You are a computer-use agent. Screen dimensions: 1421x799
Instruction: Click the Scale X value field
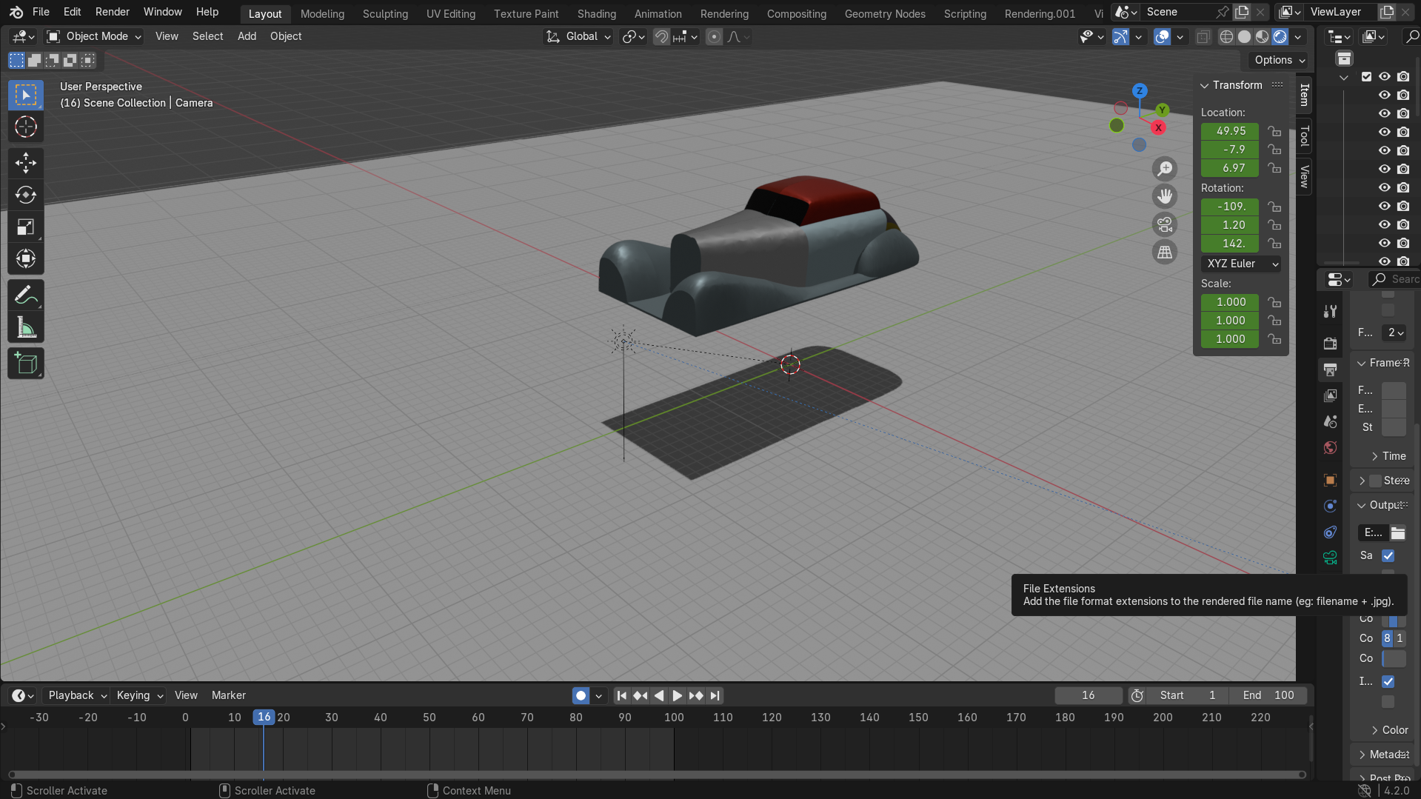pos(1230,302)
